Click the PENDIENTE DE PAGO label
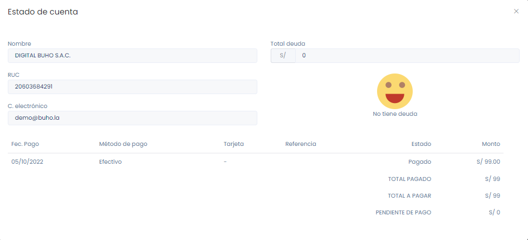The image size is (528, 240). click(403, 213)
